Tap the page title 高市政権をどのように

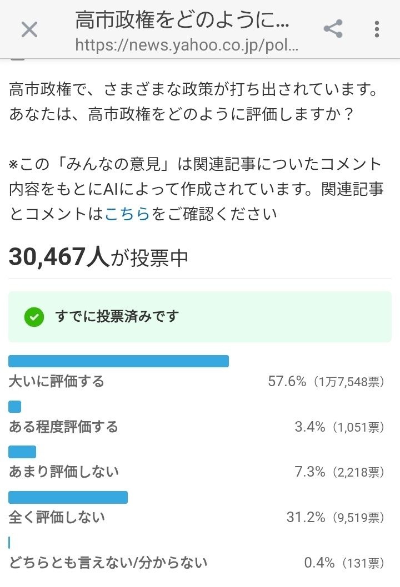[182, 21]
